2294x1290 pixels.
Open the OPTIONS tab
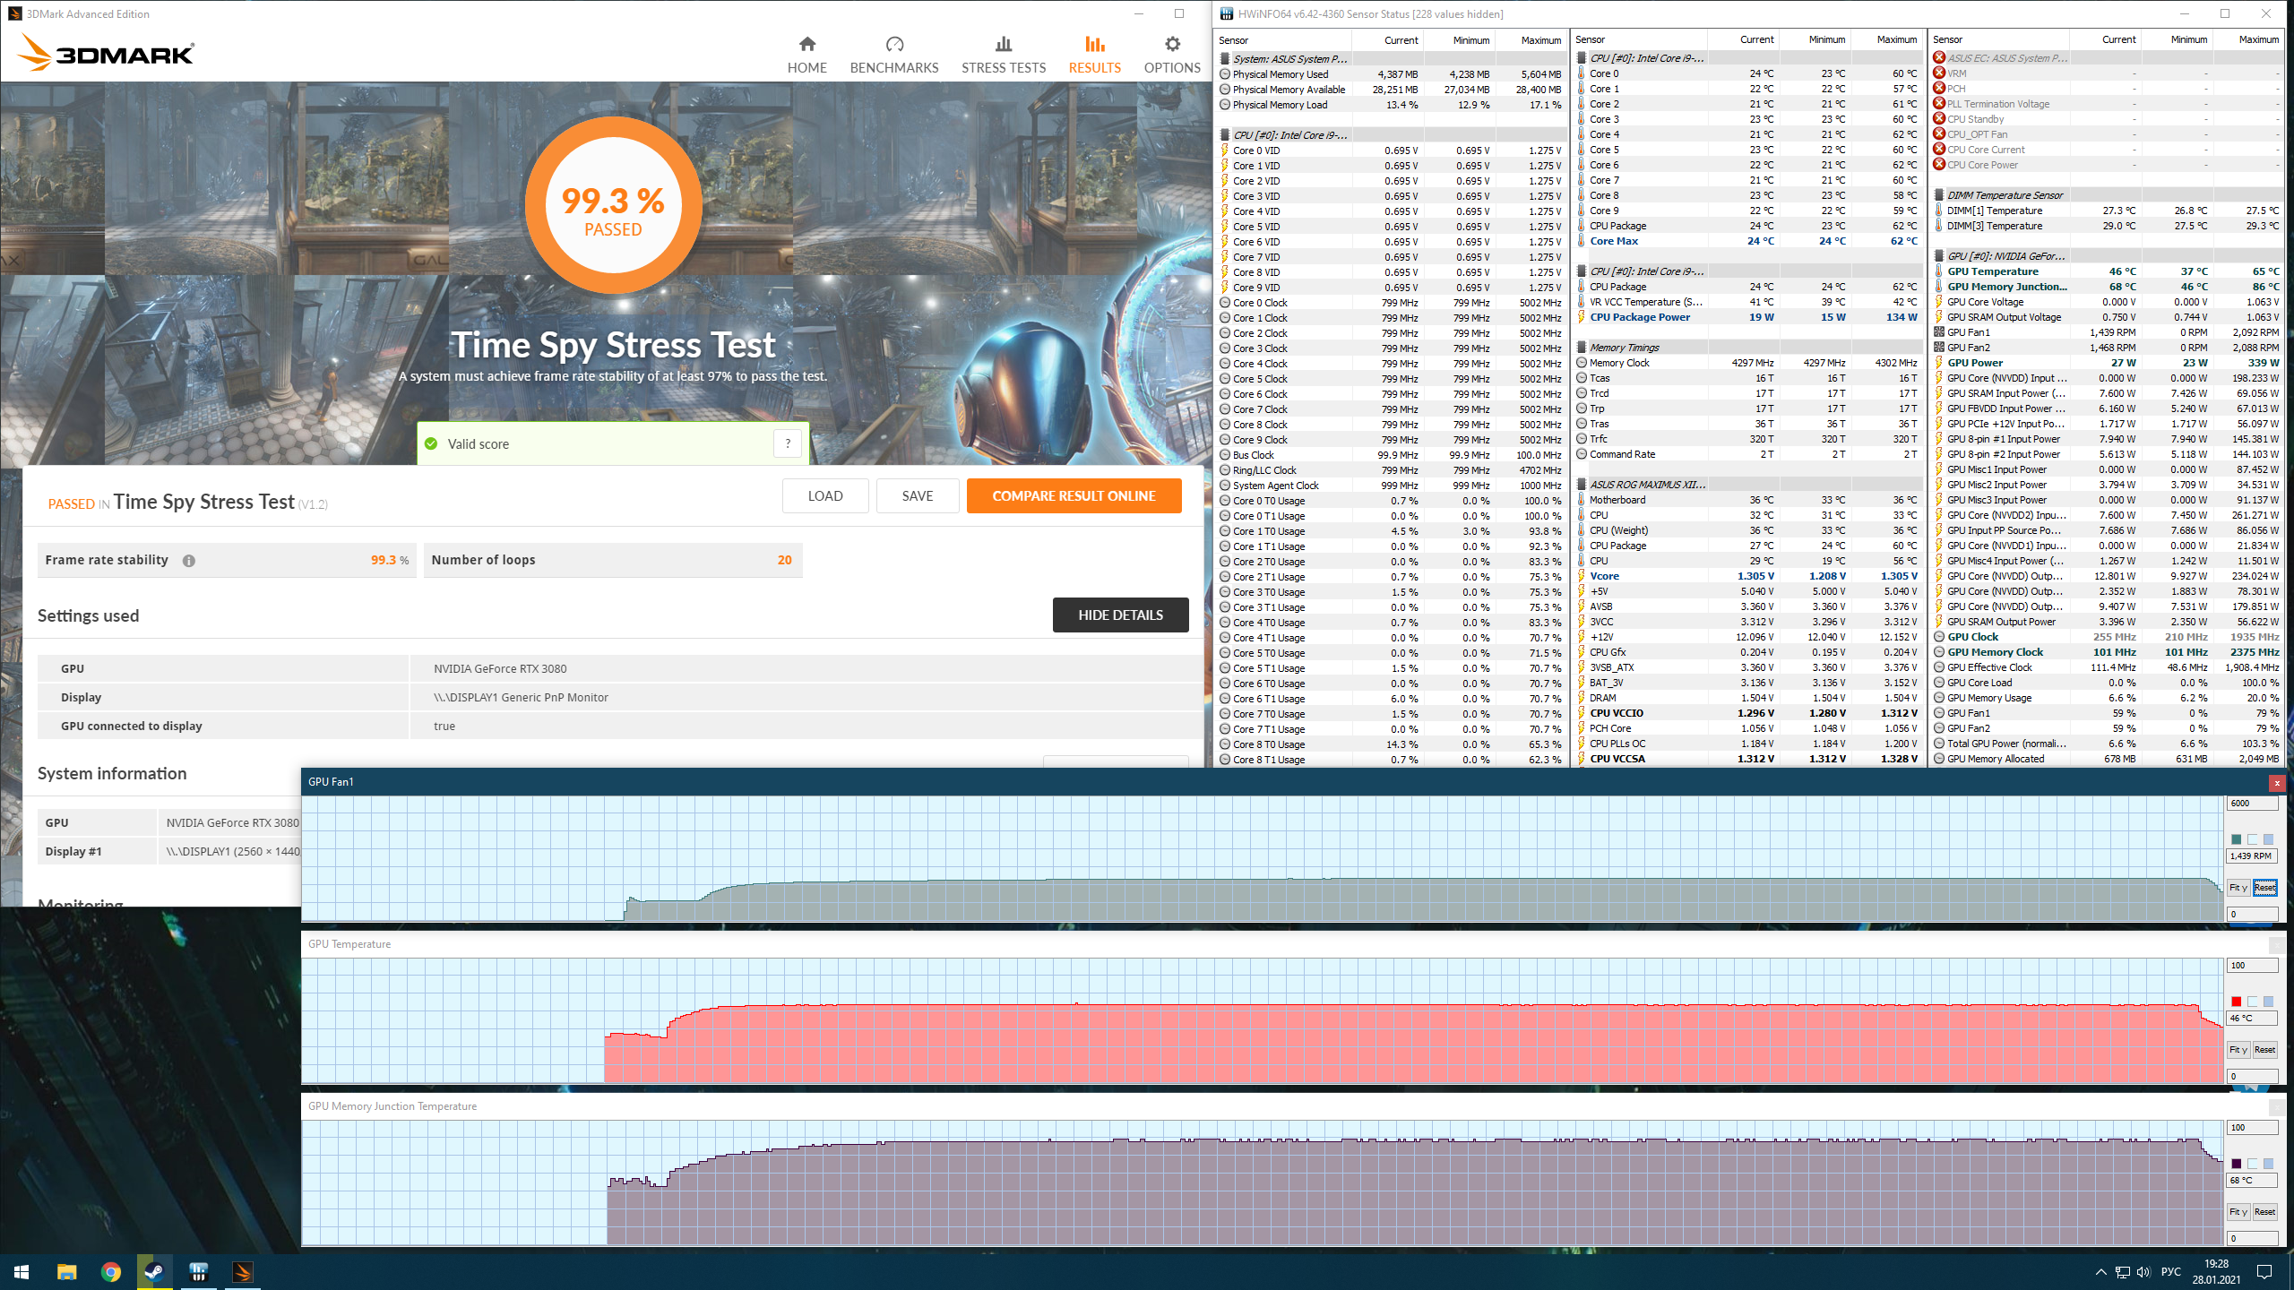[1172, 55]
